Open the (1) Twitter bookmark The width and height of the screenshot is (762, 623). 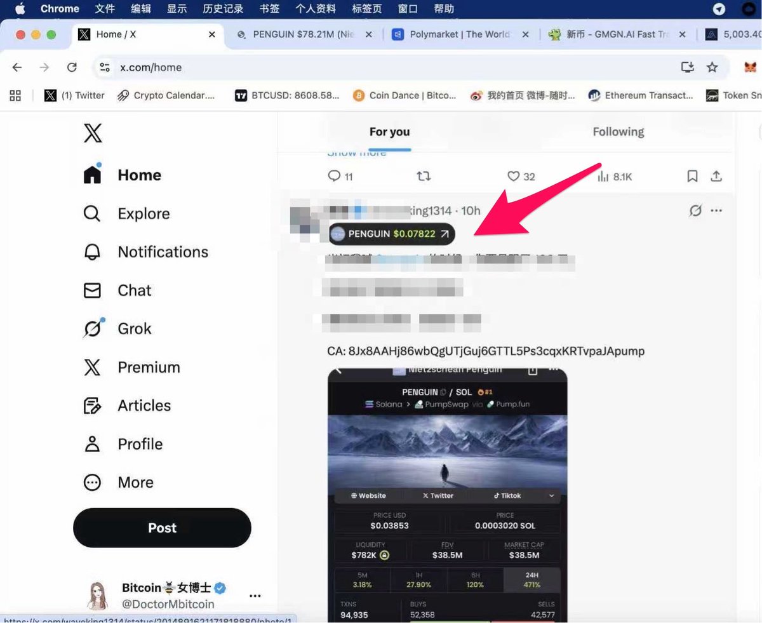(x=74, y=95)
